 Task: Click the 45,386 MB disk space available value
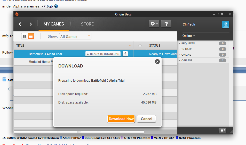[x=149, y=103]
